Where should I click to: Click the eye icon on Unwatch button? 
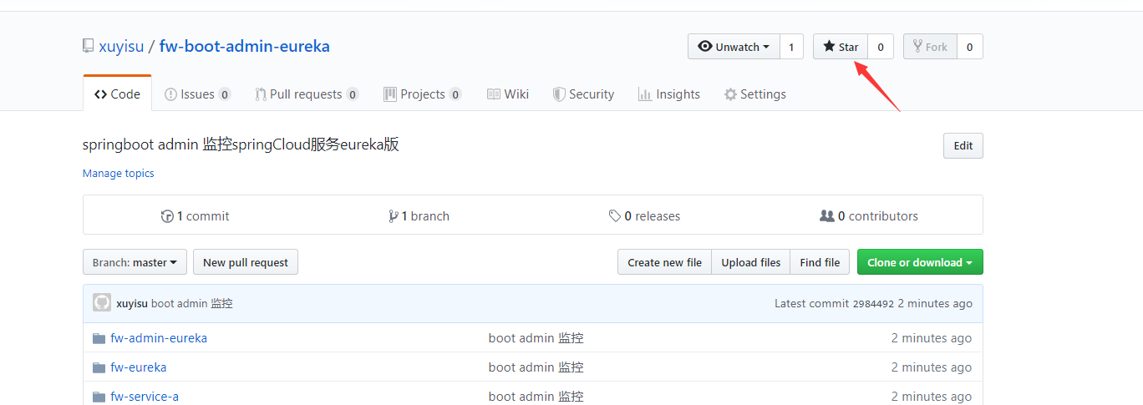(x=705, y=47)
